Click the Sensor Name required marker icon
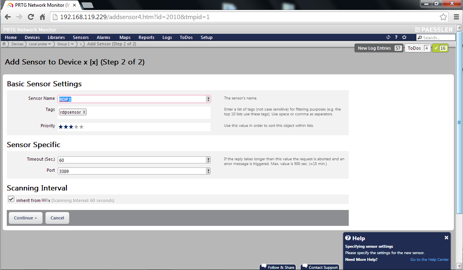This screenshot has height=270, width=463. [208, 99]
